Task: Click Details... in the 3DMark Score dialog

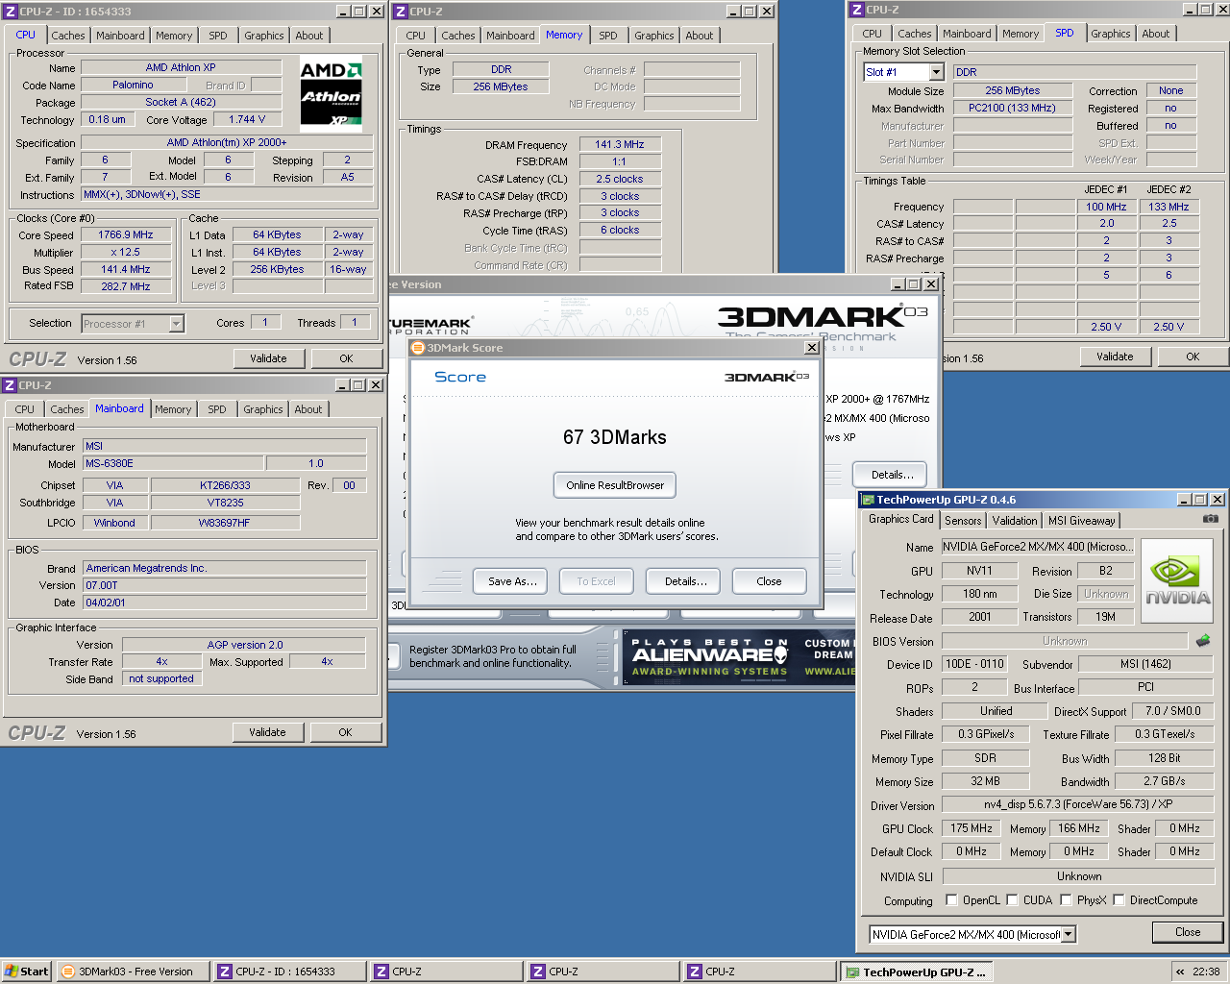Action: [685, 581]
